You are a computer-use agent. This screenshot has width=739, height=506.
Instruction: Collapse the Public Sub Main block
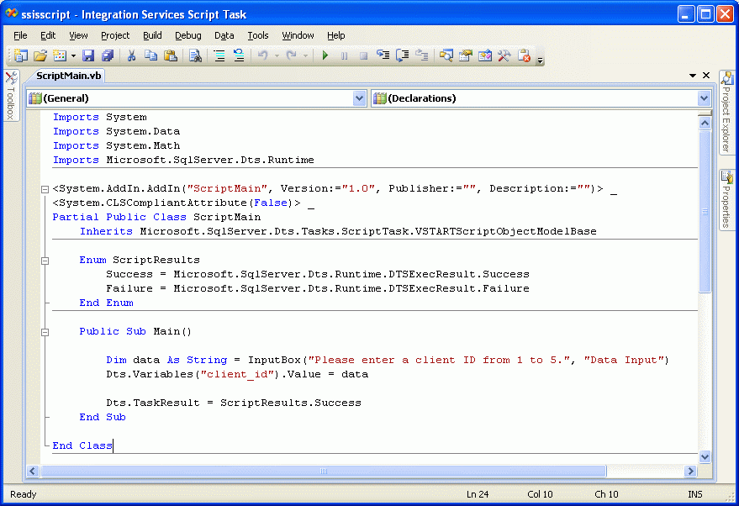pos(45,331)
